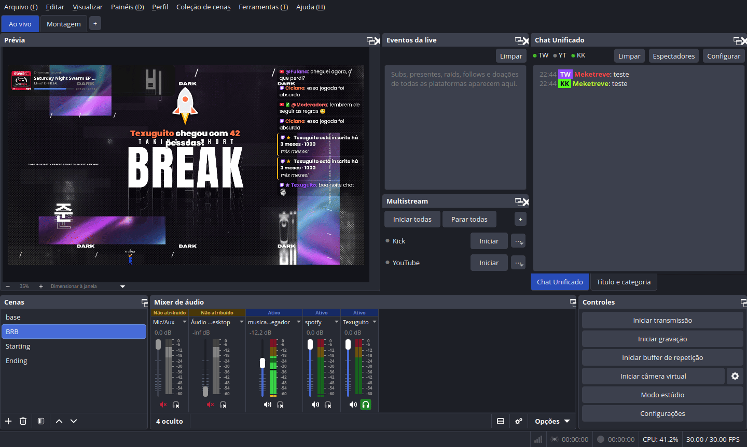The width and height of the screenshot is (747, 447).
Task: Mute the musica channel speaker
Action: coord(267,405)
